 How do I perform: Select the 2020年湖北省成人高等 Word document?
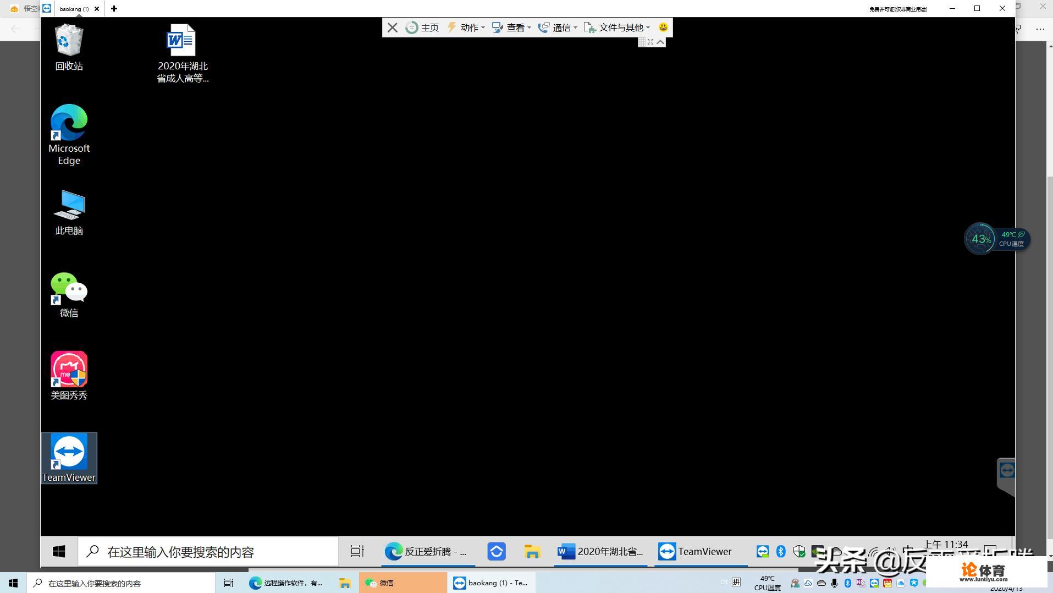pyautogui.click(x=183, y=53)
